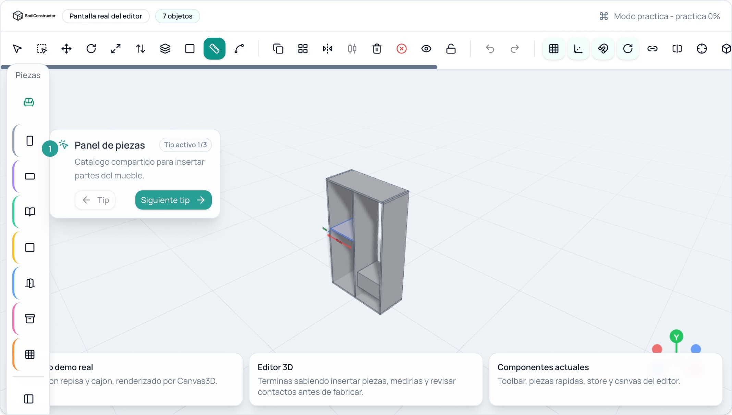Select the rotate tool in toolbar
Image resolution: width=732 pixels, height=415 pixels.
coord(91,49)
